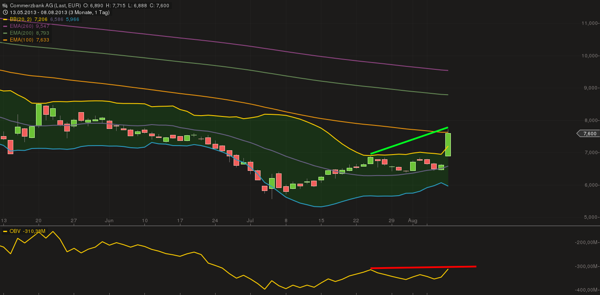Click the 11,000 price axis label
The image size is (600, 295).
click(x=591, y=23)
